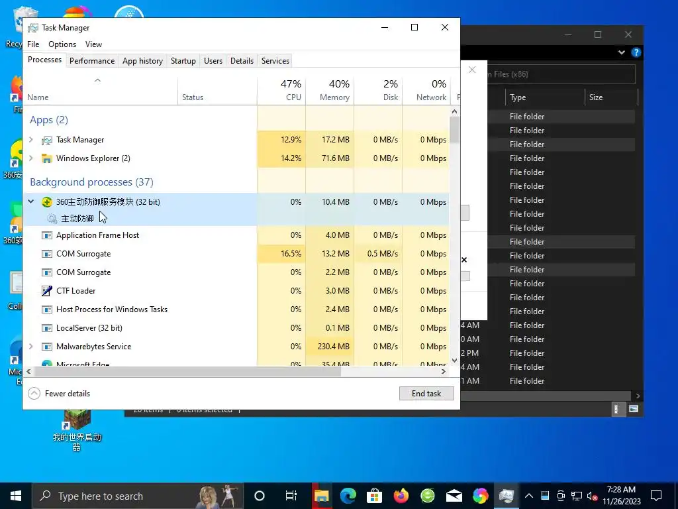The height and width of the screenshot is (509, 678).
Task: Sort processes by the Name column header
Action: coord(101,90)
